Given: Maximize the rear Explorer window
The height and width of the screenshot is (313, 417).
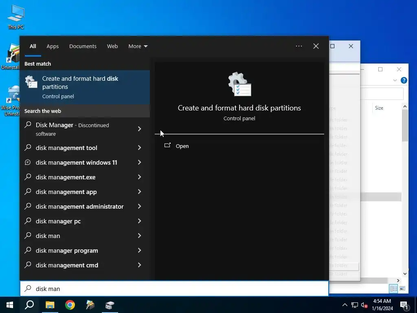Looking at the screenshot, I should (380, 69).
